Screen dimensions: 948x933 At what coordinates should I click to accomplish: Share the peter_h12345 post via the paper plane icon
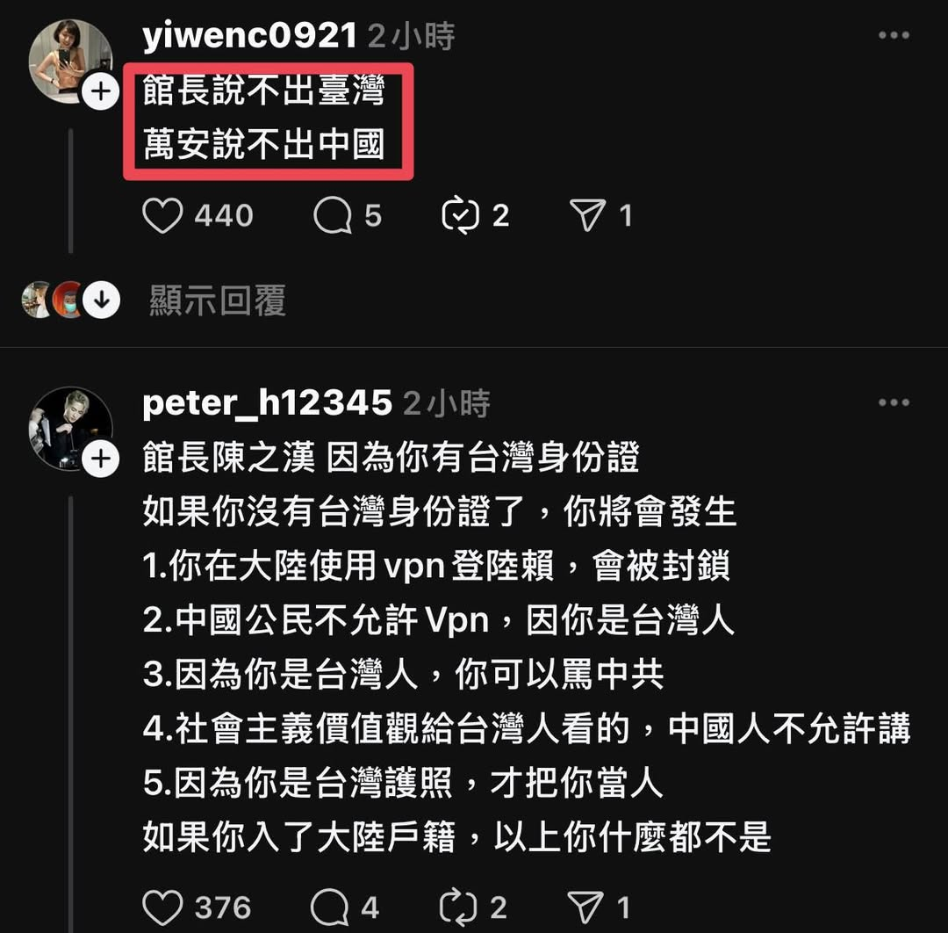585,907
